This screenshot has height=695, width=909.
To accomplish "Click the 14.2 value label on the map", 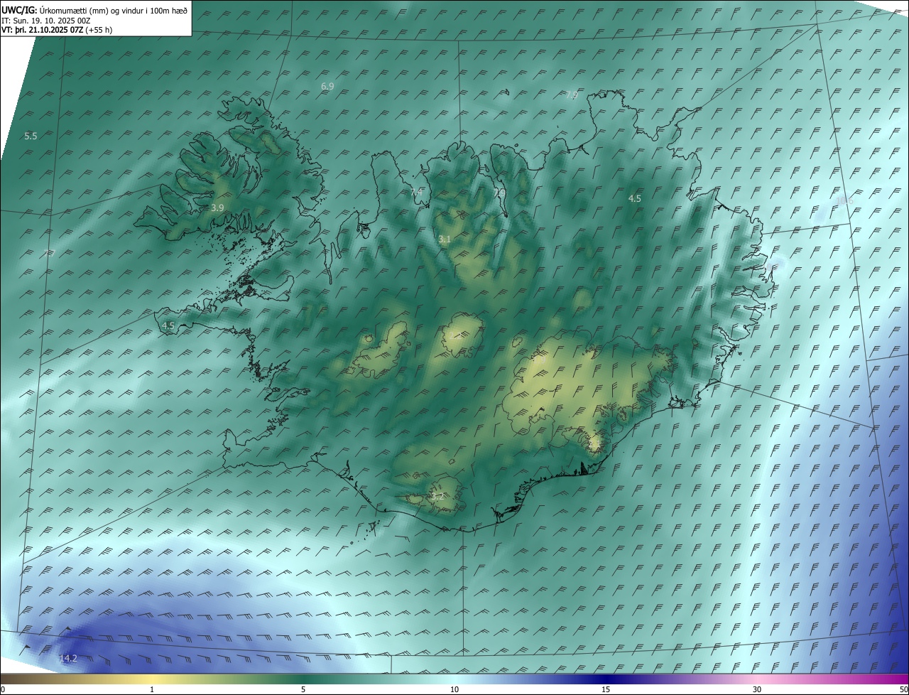I will [68, 659].
